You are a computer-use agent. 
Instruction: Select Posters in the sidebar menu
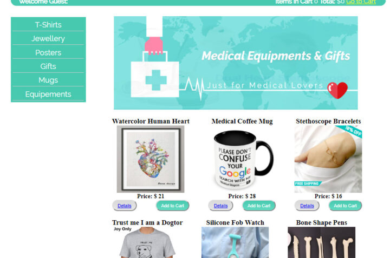pyautogui.click(x=48, y=52)
